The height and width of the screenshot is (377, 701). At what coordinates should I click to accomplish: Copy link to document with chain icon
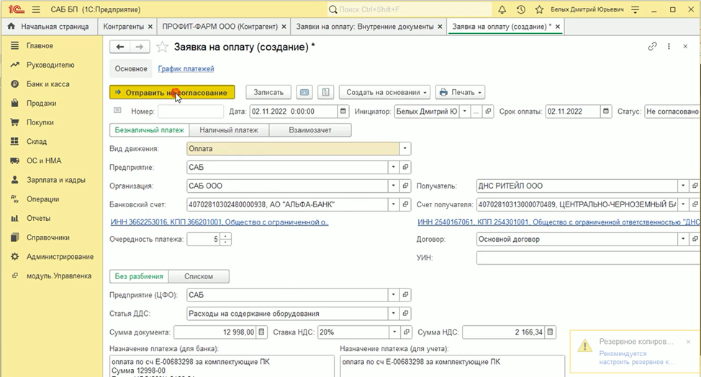[x=652, y=47]
